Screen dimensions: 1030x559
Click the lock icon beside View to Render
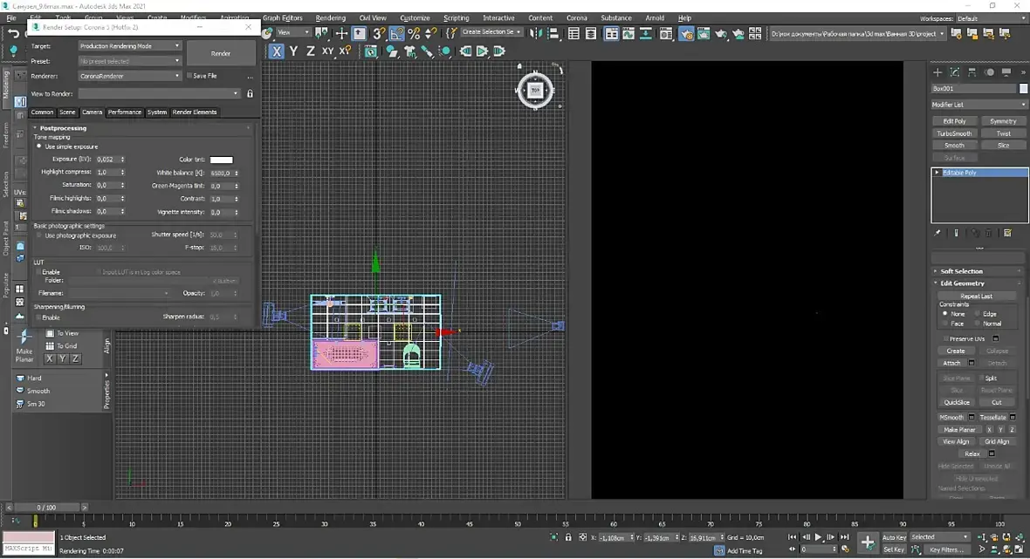(250, 93)
